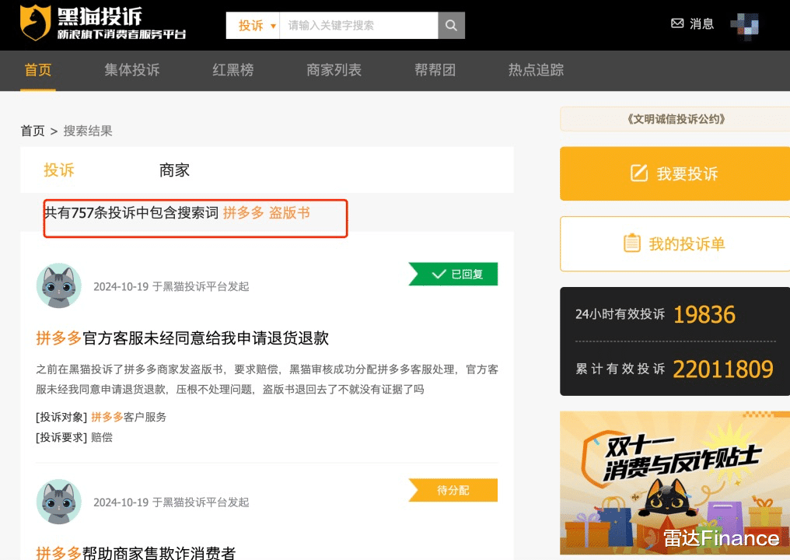Click 累计有效投诉 count 22011809
The image size is (790, 560).
723,369
